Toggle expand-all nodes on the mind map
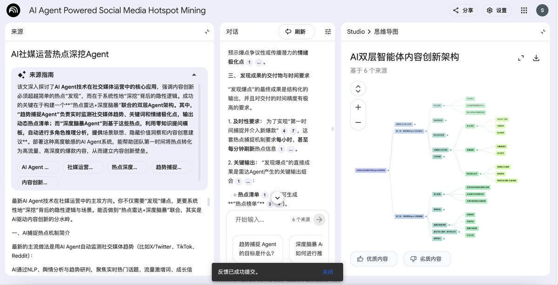This screenshot has height=285, width=558. [x=358, y=89]
